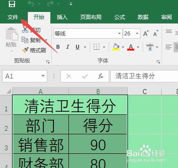
Task: Redo the last undone action
Action: [50, 4]
